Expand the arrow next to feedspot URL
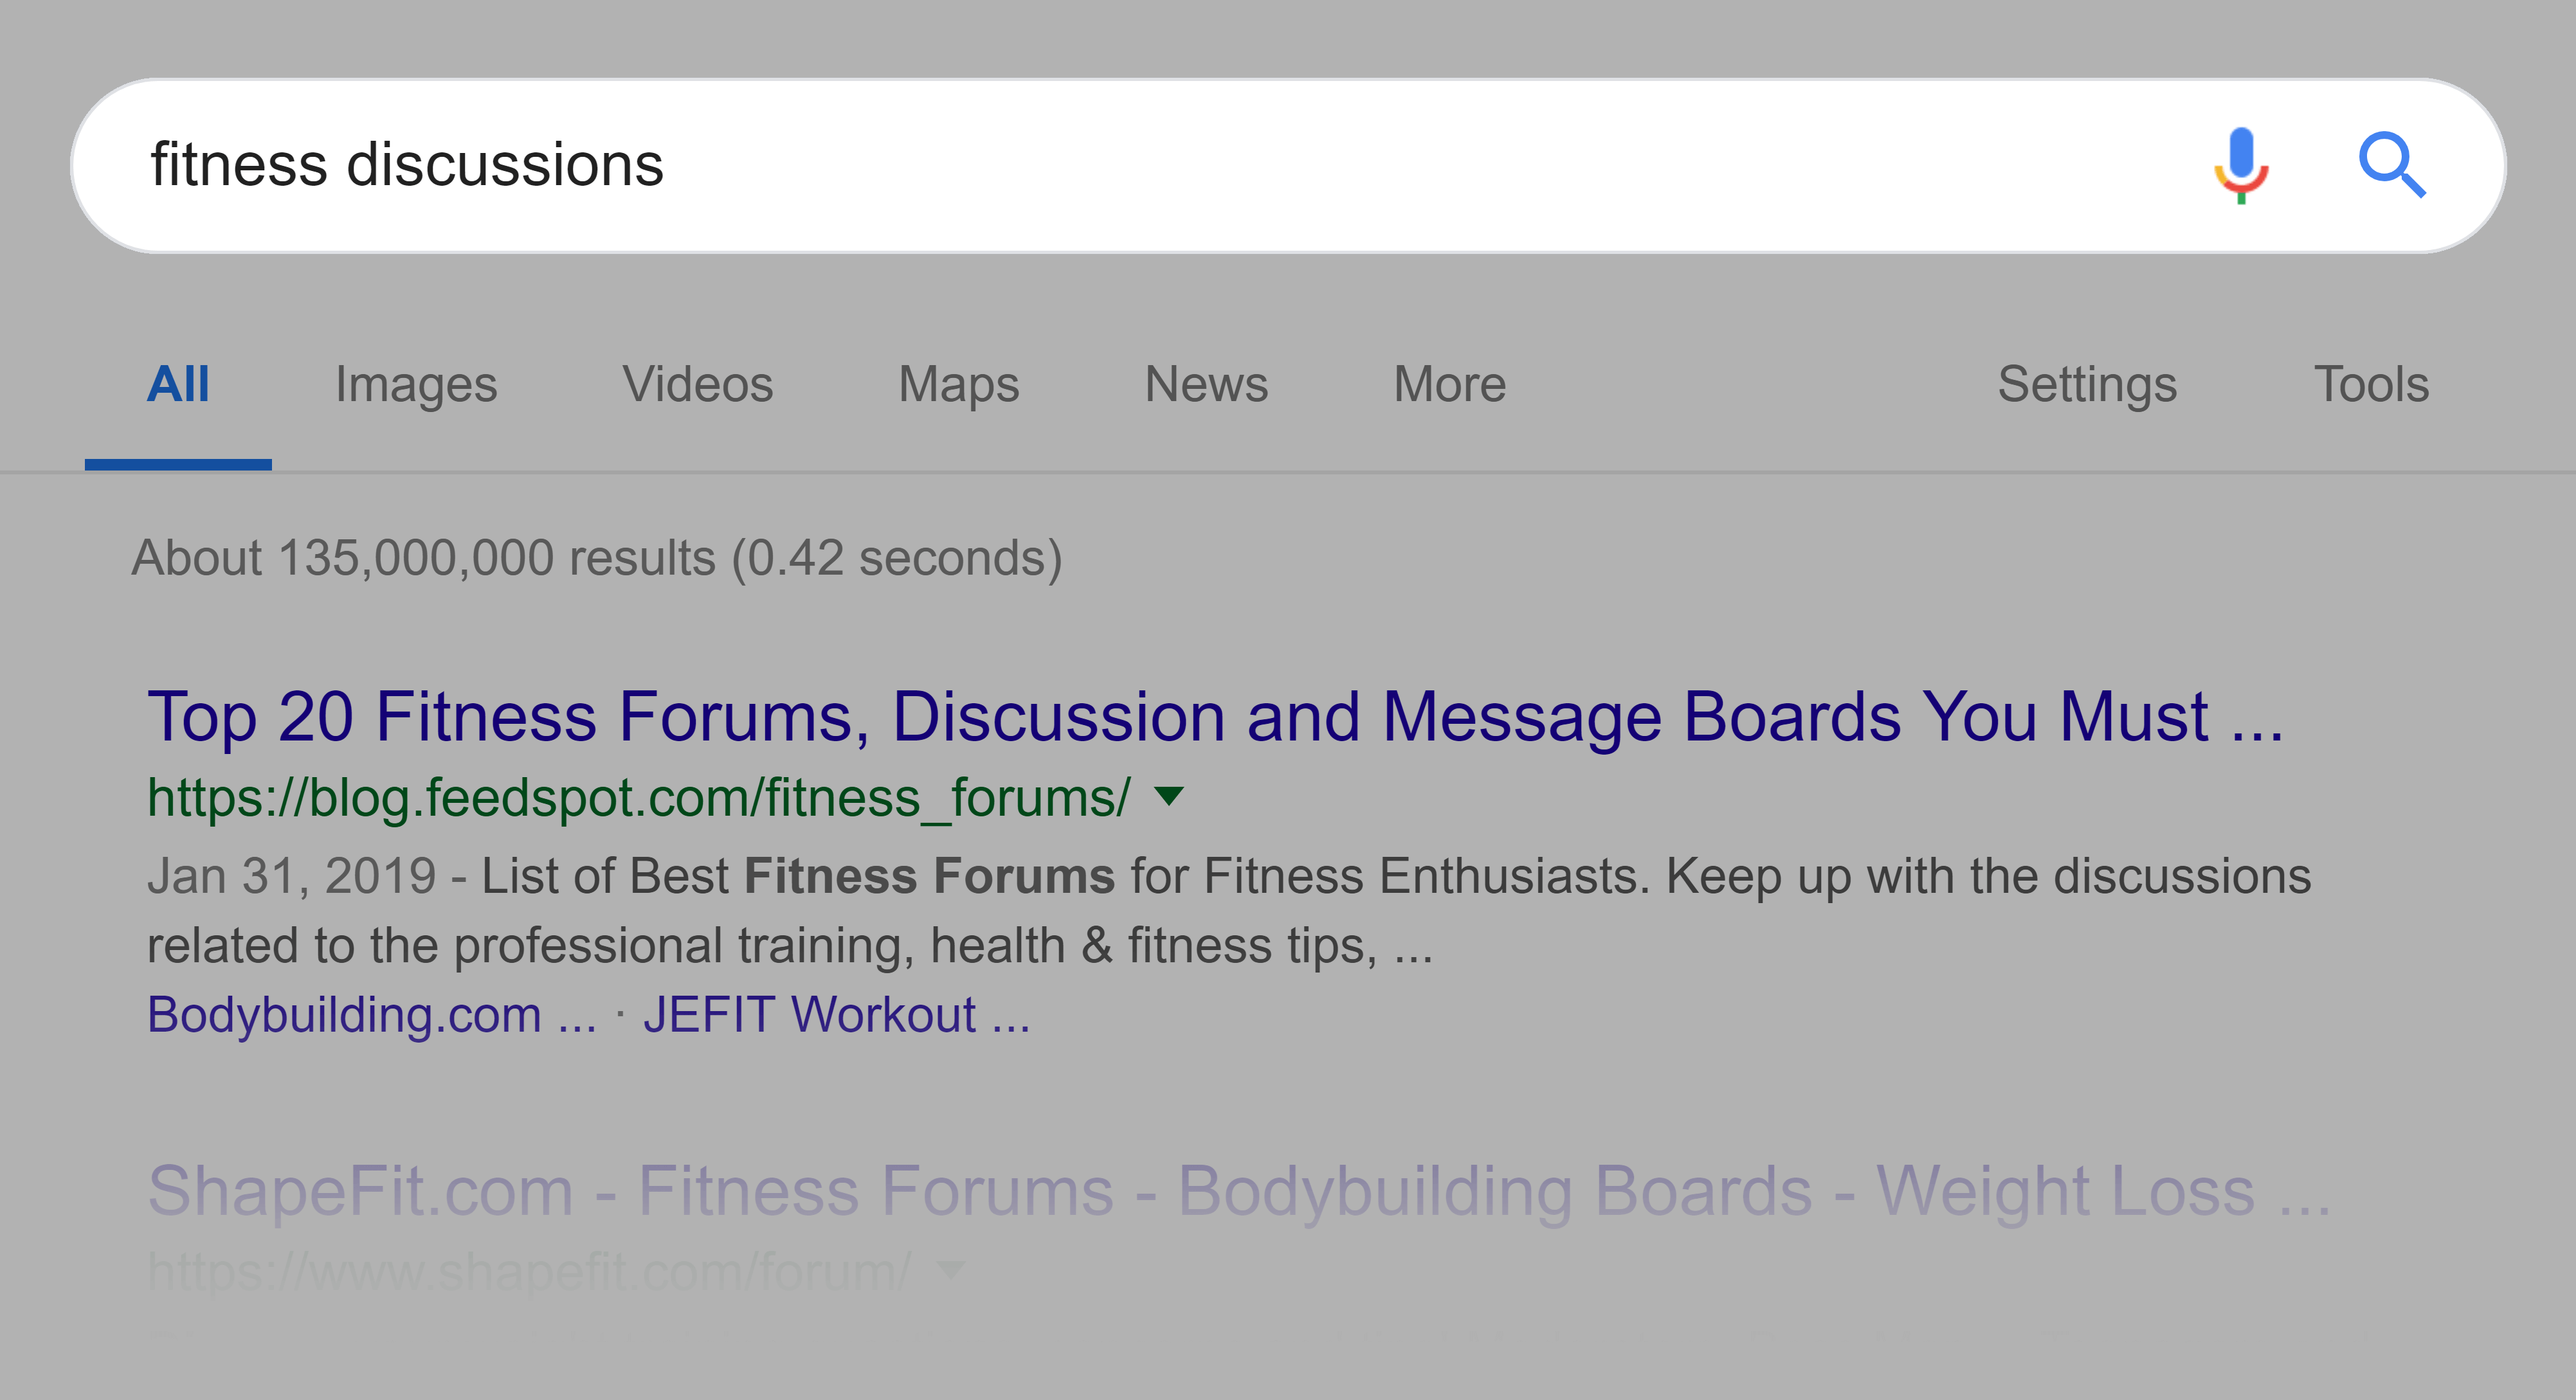This screenshot has width=2576, height=1400. tap(1168, 796)
